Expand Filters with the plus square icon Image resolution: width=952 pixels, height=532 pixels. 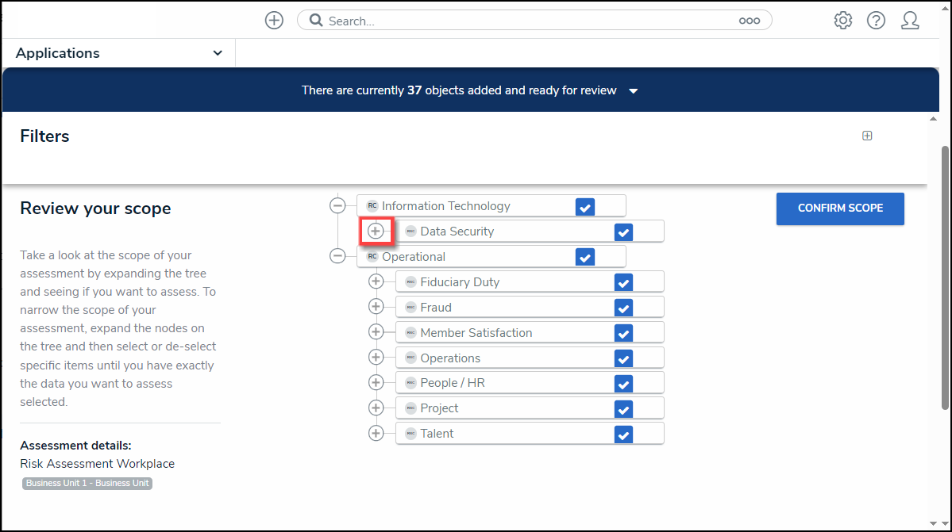click(x=867, y=136)
